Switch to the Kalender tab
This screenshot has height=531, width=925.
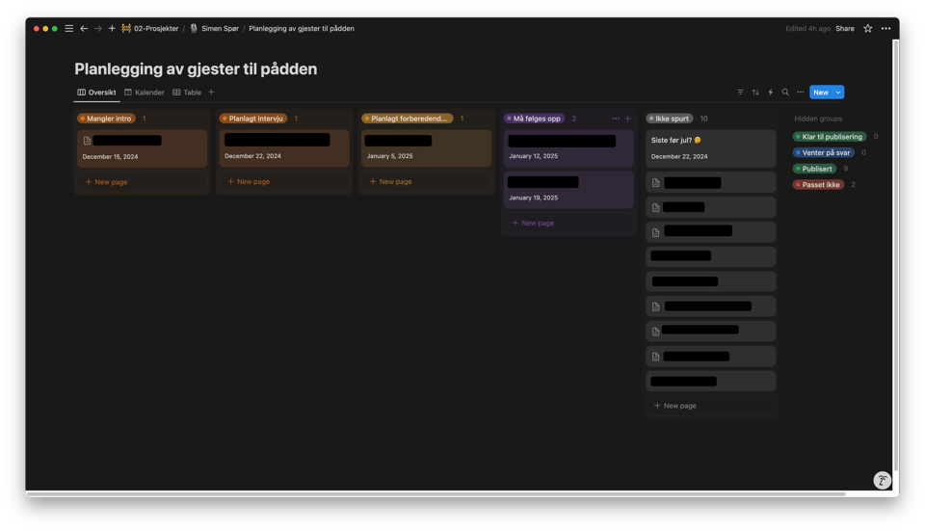pos(144,93)
